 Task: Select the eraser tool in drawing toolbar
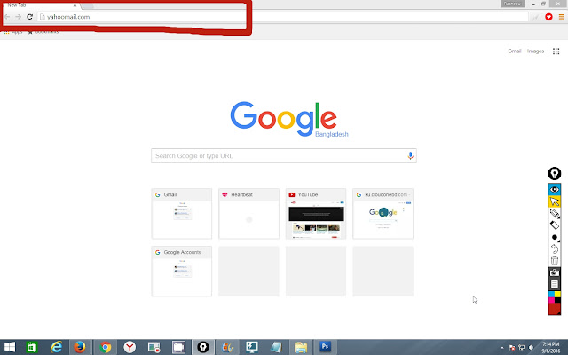coord(554,225)
